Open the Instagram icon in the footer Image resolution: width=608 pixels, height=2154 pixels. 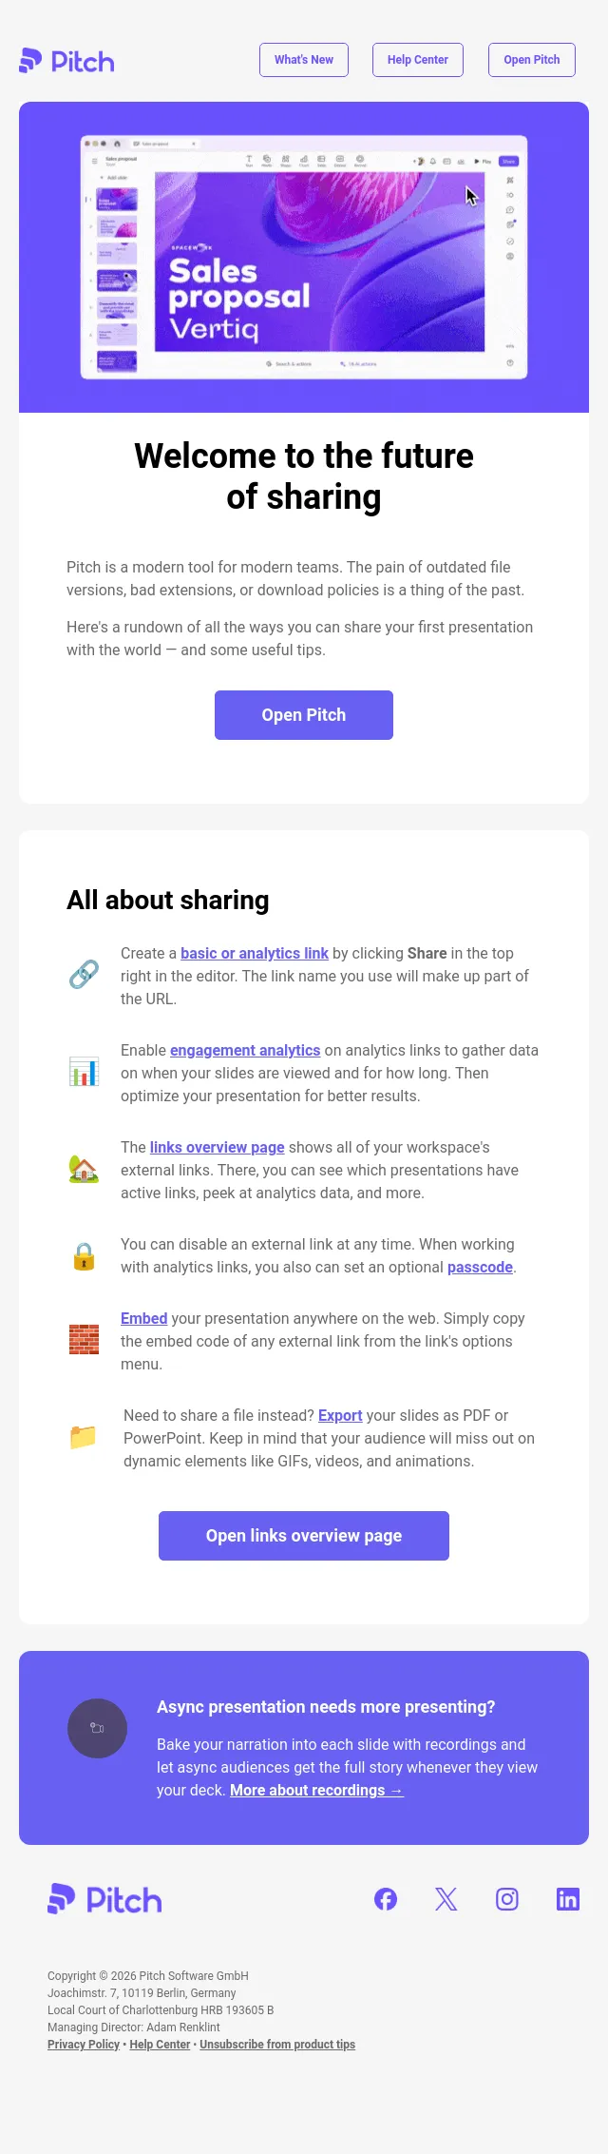pyautogui.click(x=507, y=1899)
